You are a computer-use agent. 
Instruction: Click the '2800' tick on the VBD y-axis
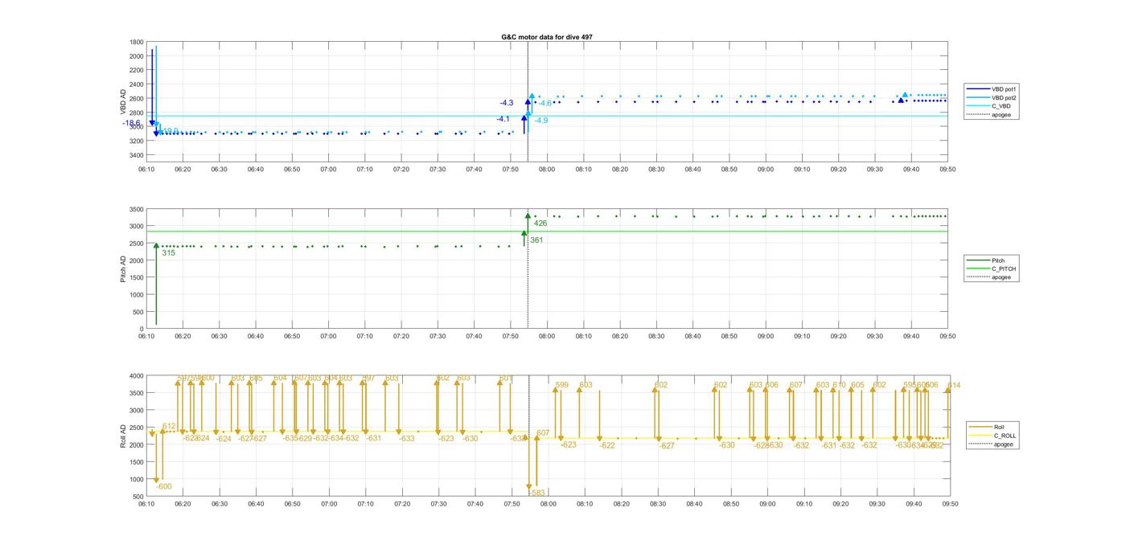136,113
